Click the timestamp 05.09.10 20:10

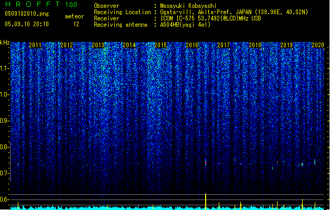pos(27,24)
